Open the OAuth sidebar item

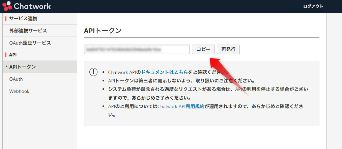coord(40,79)
